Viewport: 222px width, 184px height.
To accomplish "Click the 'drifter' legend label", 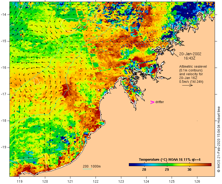I will [159, 102].
